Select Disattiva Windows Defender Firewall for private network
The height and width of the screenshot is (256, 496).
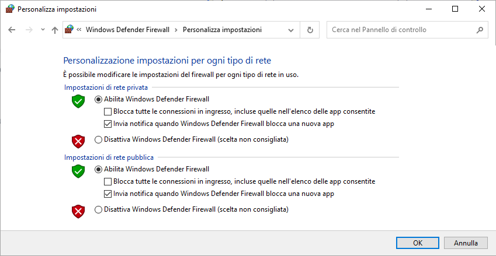(x=98, y=139)
